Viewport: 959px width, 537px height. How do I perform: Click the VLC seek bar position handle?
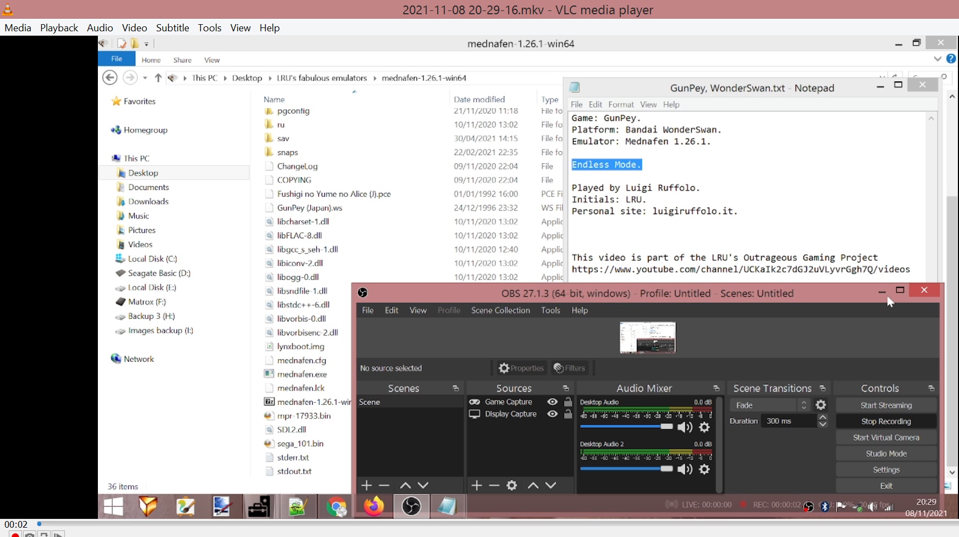[x=39, y=524]
